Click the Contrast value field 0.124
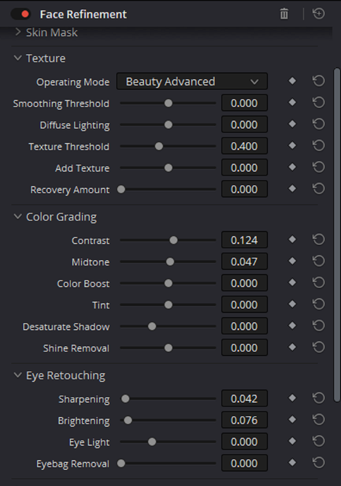Viewport: 341px width, 486px height. click(245, 240)
